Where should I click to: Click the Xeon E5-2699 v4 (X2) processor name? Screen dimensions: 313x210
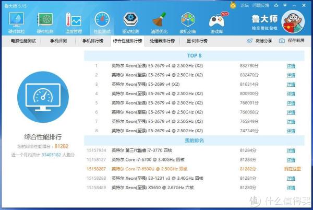(x=146, y=84)
